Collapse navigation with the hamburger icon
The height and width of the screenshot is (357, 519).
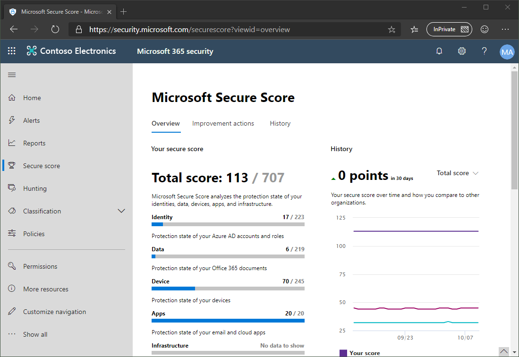point(12,75)
